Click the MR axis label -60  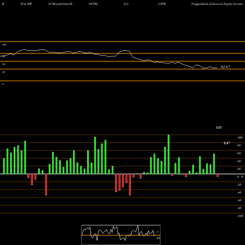(x=239, y=200)
